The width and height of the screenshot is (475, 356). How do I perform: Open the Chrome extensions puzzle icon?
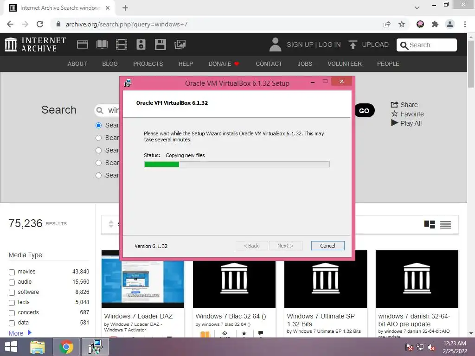(x=435, y=24)
